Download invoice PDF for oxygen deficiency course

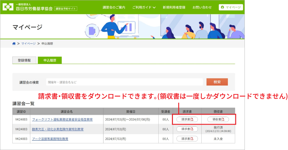[x=187, y=129]
